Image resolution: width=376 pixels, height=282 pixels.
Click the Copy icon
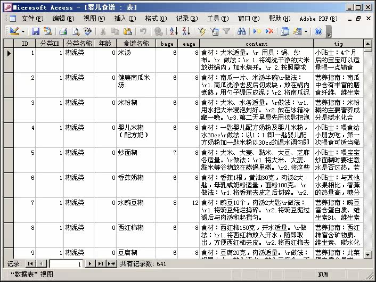(116, 31)
